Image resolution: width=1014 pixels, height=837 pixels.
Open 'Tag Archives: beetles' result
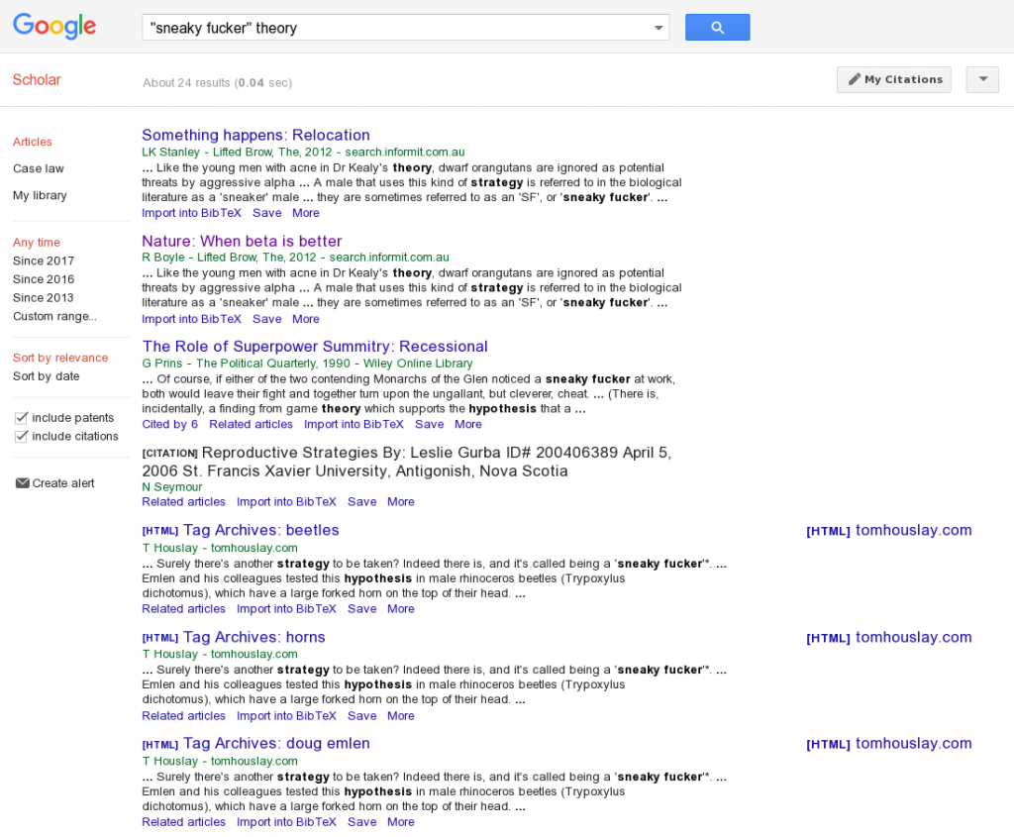pyautogui.click(x=260, y=530)
